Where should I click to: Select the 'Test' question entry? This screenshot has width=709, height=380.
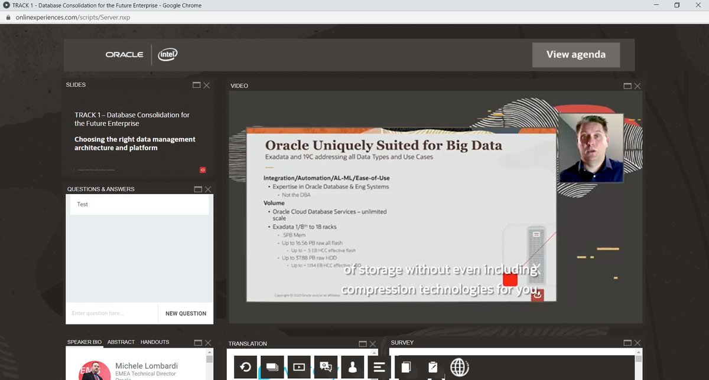coord(139,204)
